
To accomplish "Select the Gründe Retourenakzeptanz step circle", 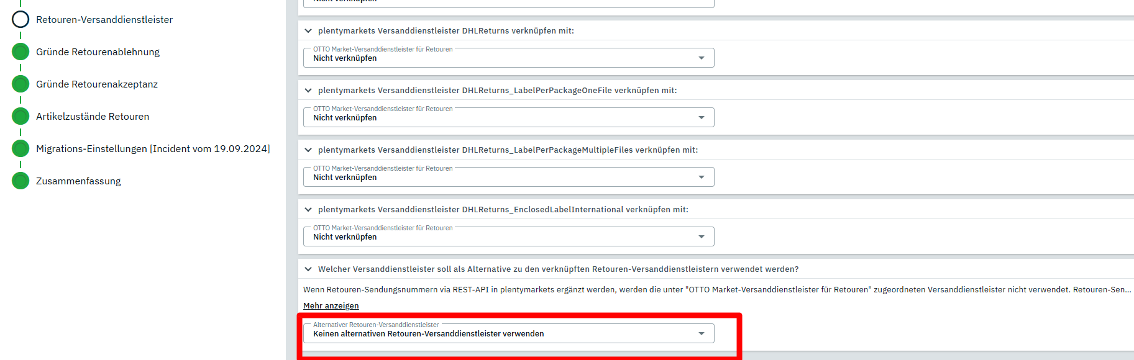I will point(21,84).
